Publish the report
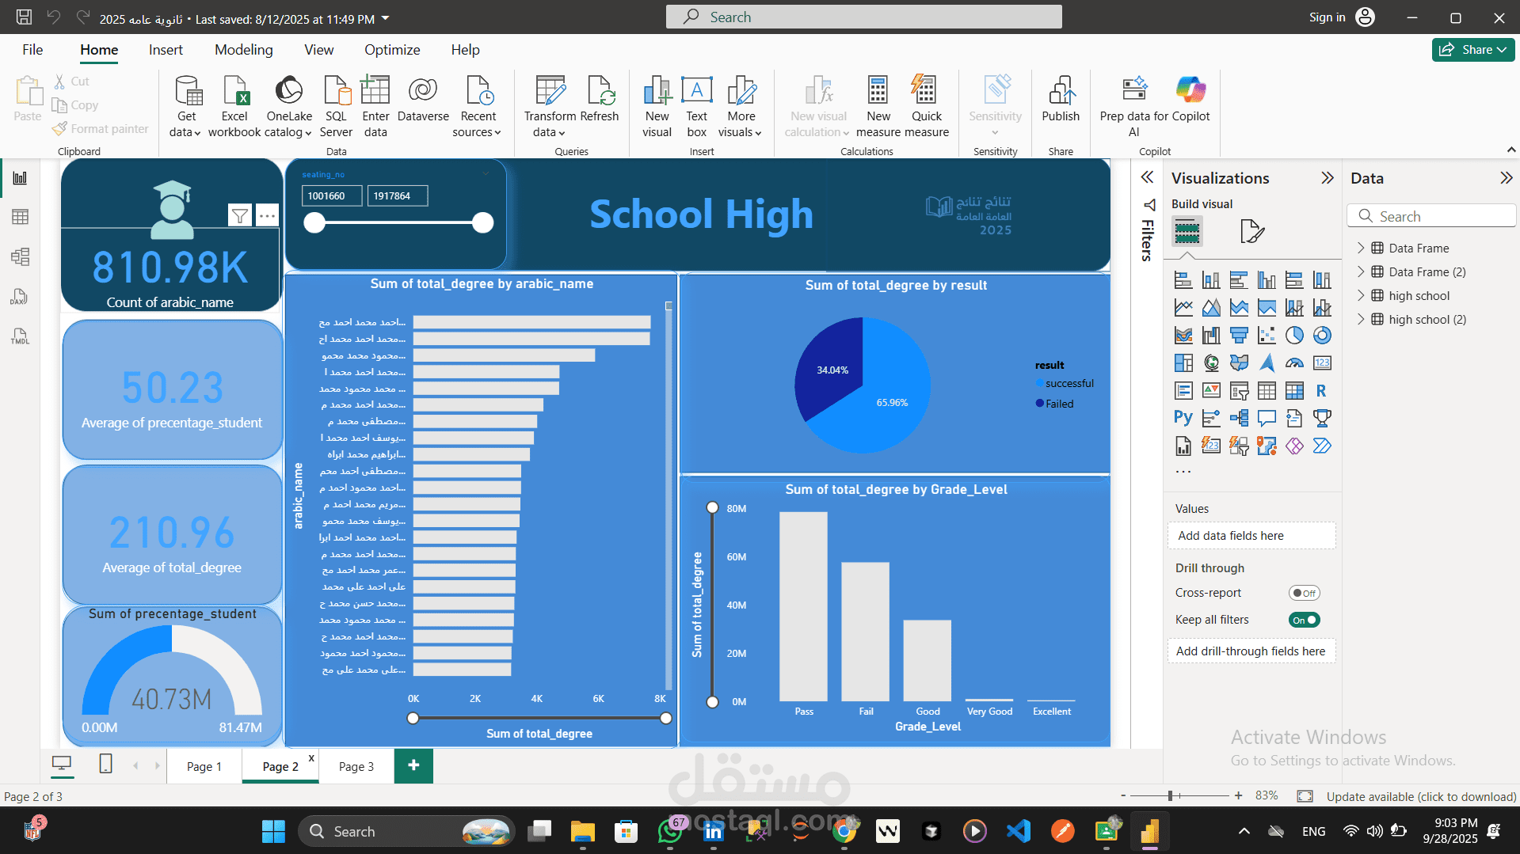The width and height of the screenshot is (1520, 854). tap(1061, 99)
